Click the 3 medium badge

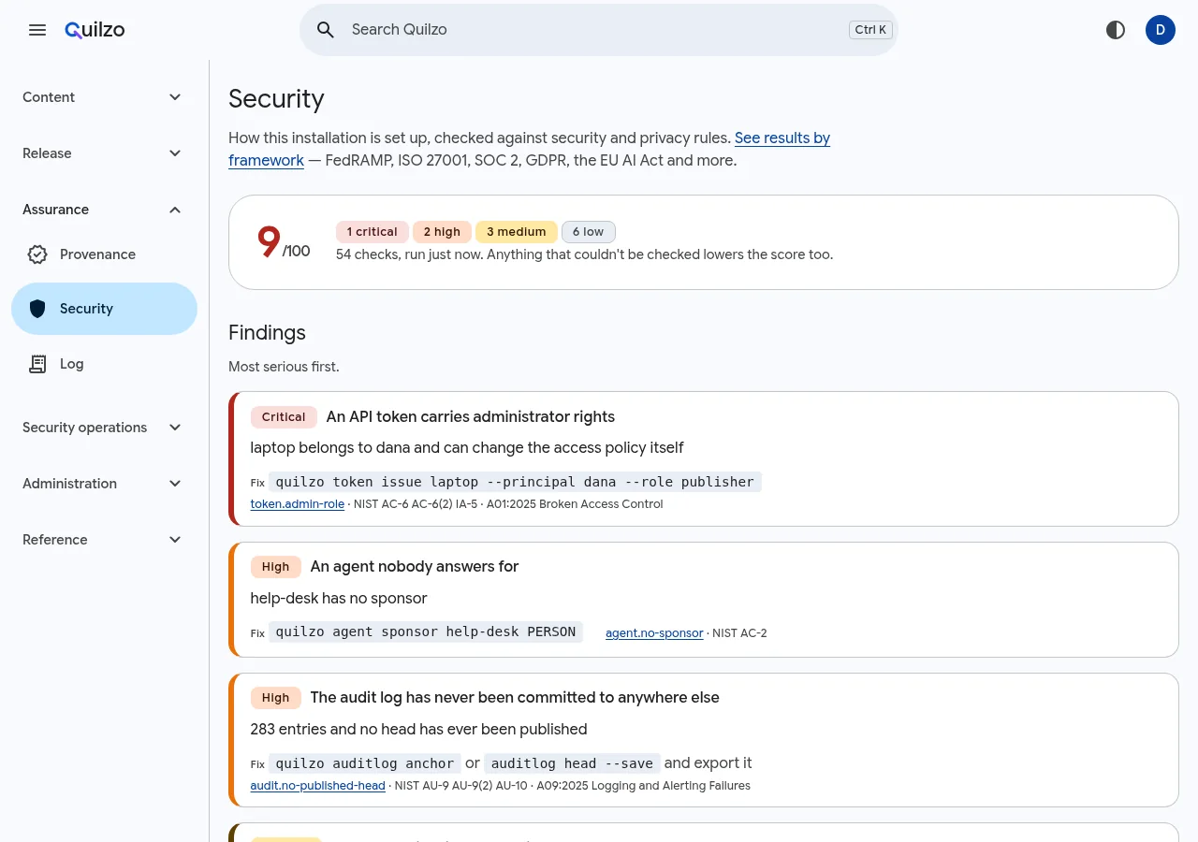click(517, 232)
